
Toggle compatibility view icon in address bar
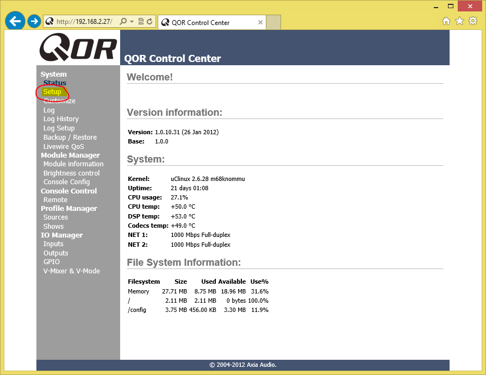pos(141,22)
